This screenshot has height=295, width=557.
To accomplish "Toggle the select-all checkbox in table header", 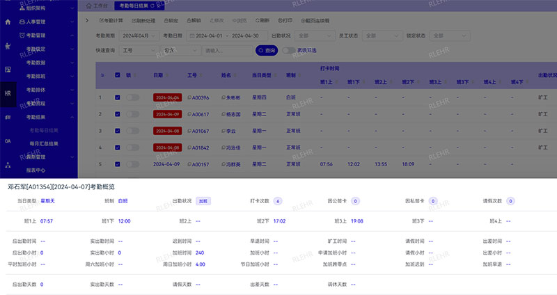I will click(x=118, y=75).
